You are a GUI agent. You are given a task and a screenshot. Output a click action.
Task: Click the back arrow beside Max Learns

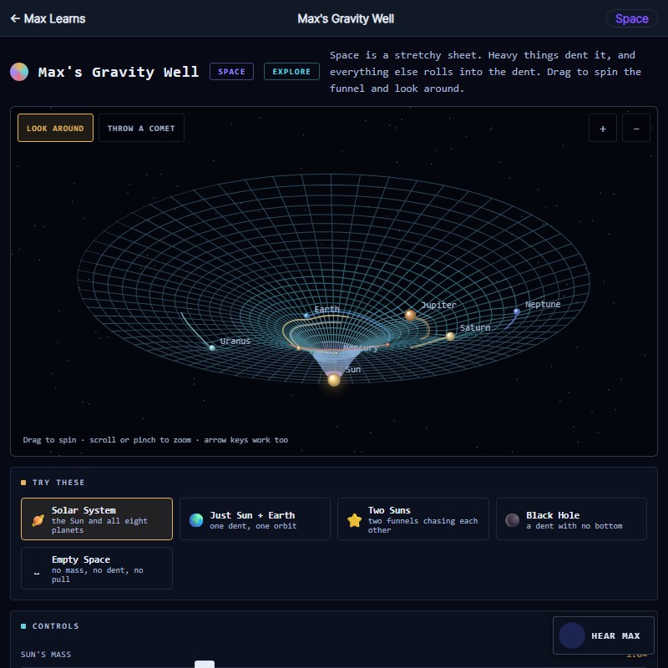point(15,18)
